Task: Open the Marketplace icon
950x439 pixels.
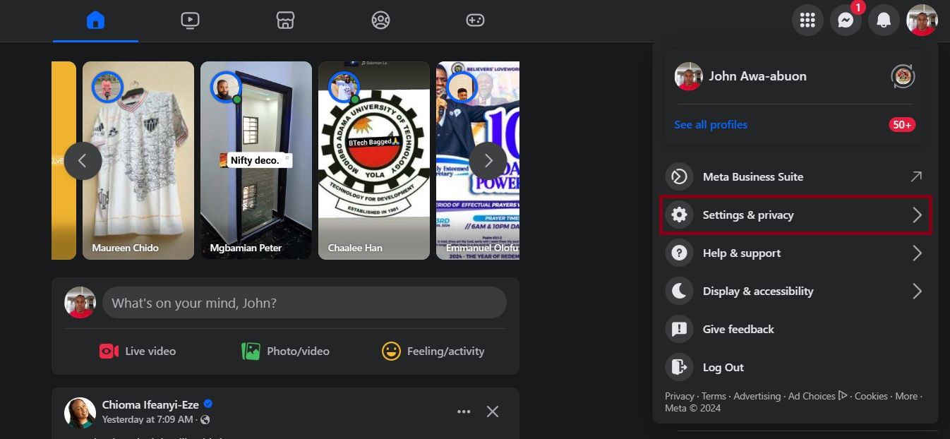Action: (285, 20)
